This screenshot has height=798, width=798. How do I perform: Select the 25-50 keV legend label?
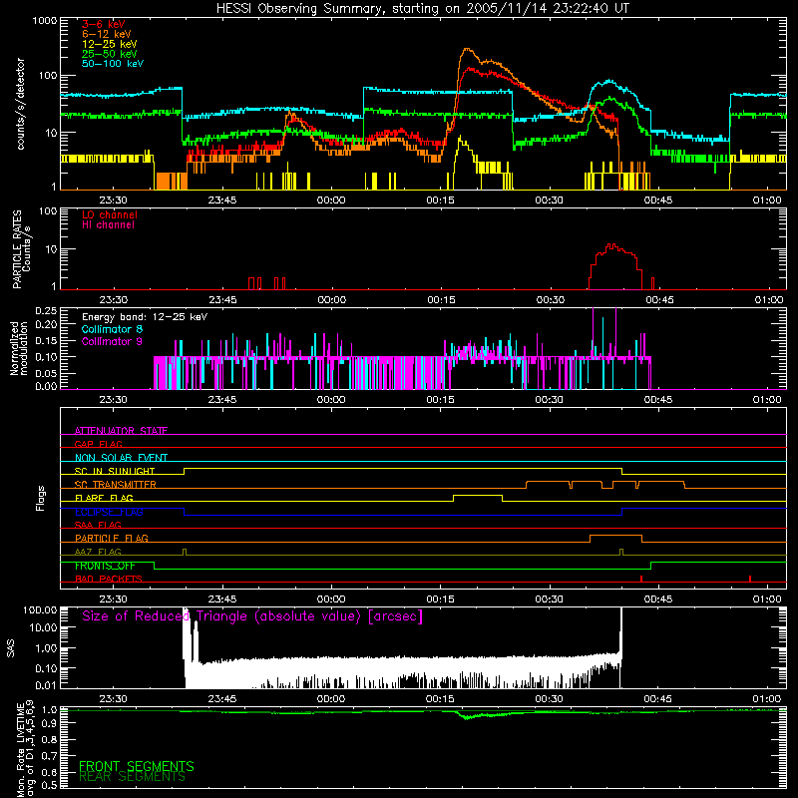click(x=110, y=54)
